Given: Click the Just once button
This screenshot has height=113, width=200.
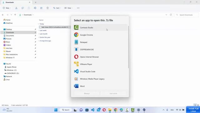Looking at the screenshot, I should [x=113, y=94].
